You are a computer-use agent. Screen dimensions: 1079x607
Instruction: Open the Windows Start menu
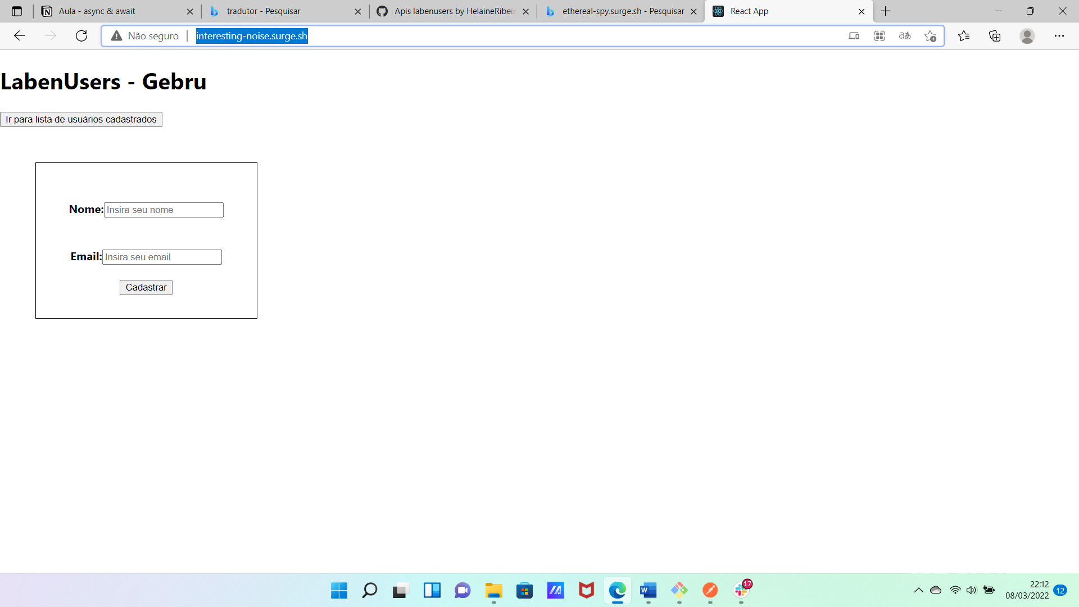(x=339, y=590)
